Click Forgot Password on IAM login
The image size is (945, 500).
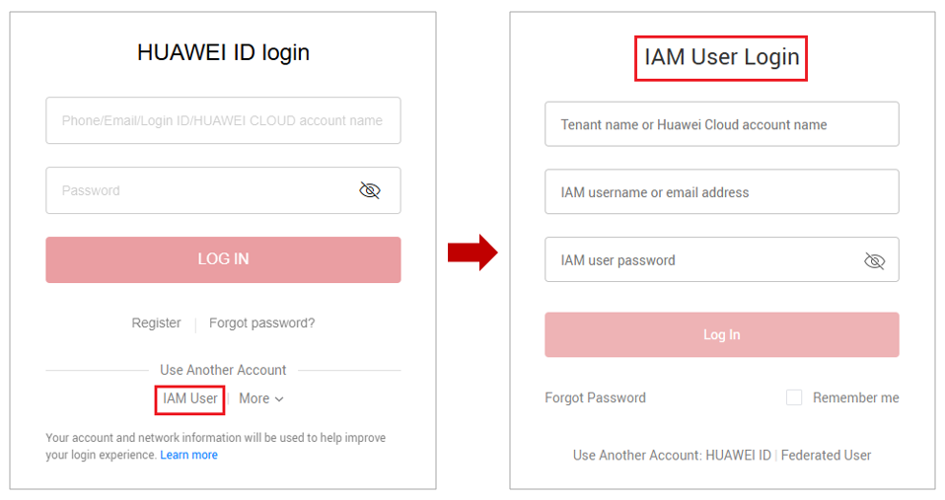tap(595, 397)
